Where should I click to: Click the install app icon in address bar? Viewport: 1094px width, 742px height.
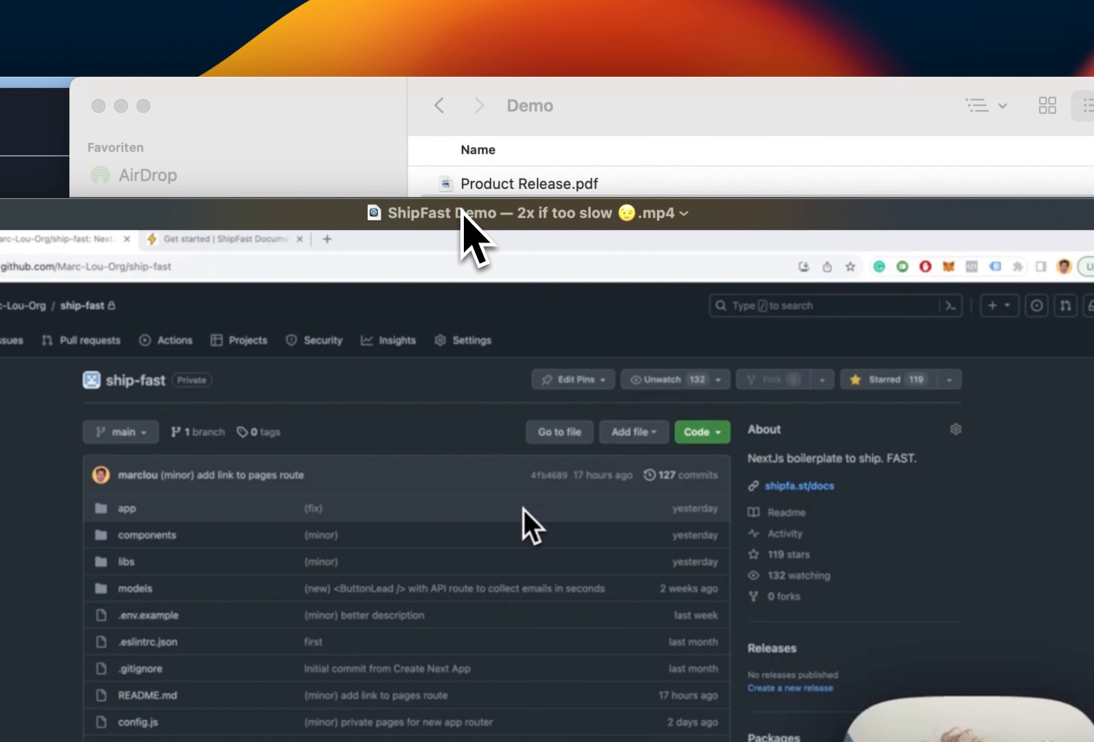[x=803, y=267]
